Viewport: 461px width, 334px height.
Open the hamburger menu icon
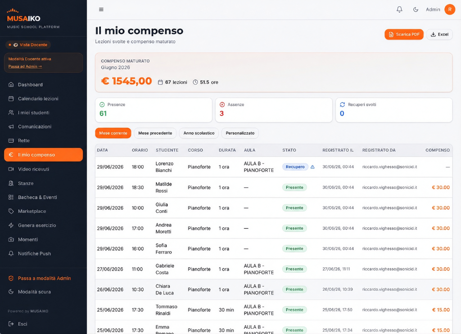pyautogui.click(x=101, y=9)
